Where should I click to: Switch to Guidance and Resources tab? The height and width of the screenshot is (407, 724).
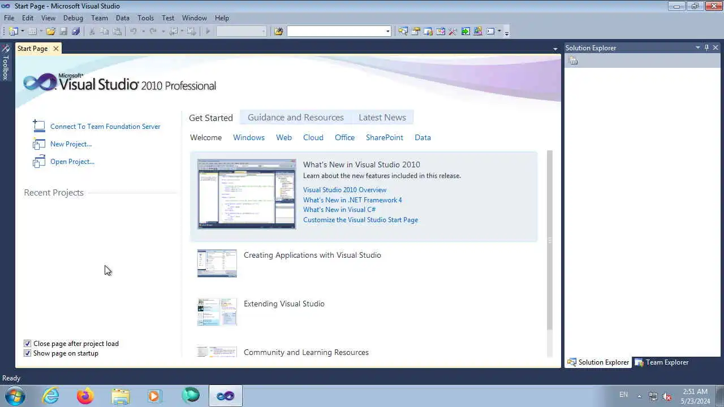(x=296, y=118)
